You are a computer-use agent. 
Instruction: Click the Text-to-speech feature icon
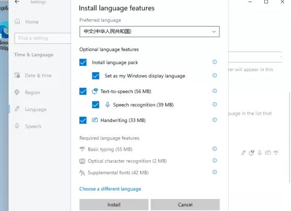(95, 91)
